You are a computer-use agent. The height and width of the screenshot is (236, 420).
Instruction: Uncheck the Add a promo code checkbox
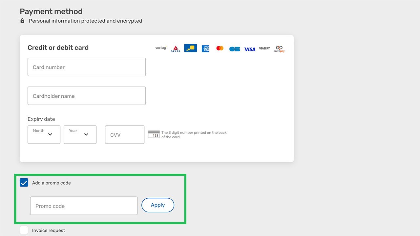point(24,183)
